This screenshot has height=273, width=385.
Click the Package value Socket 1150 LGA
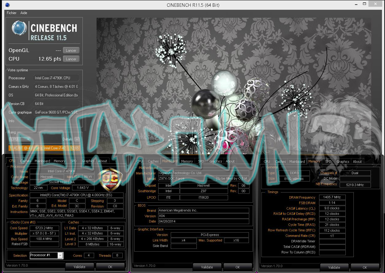(62, 182)
